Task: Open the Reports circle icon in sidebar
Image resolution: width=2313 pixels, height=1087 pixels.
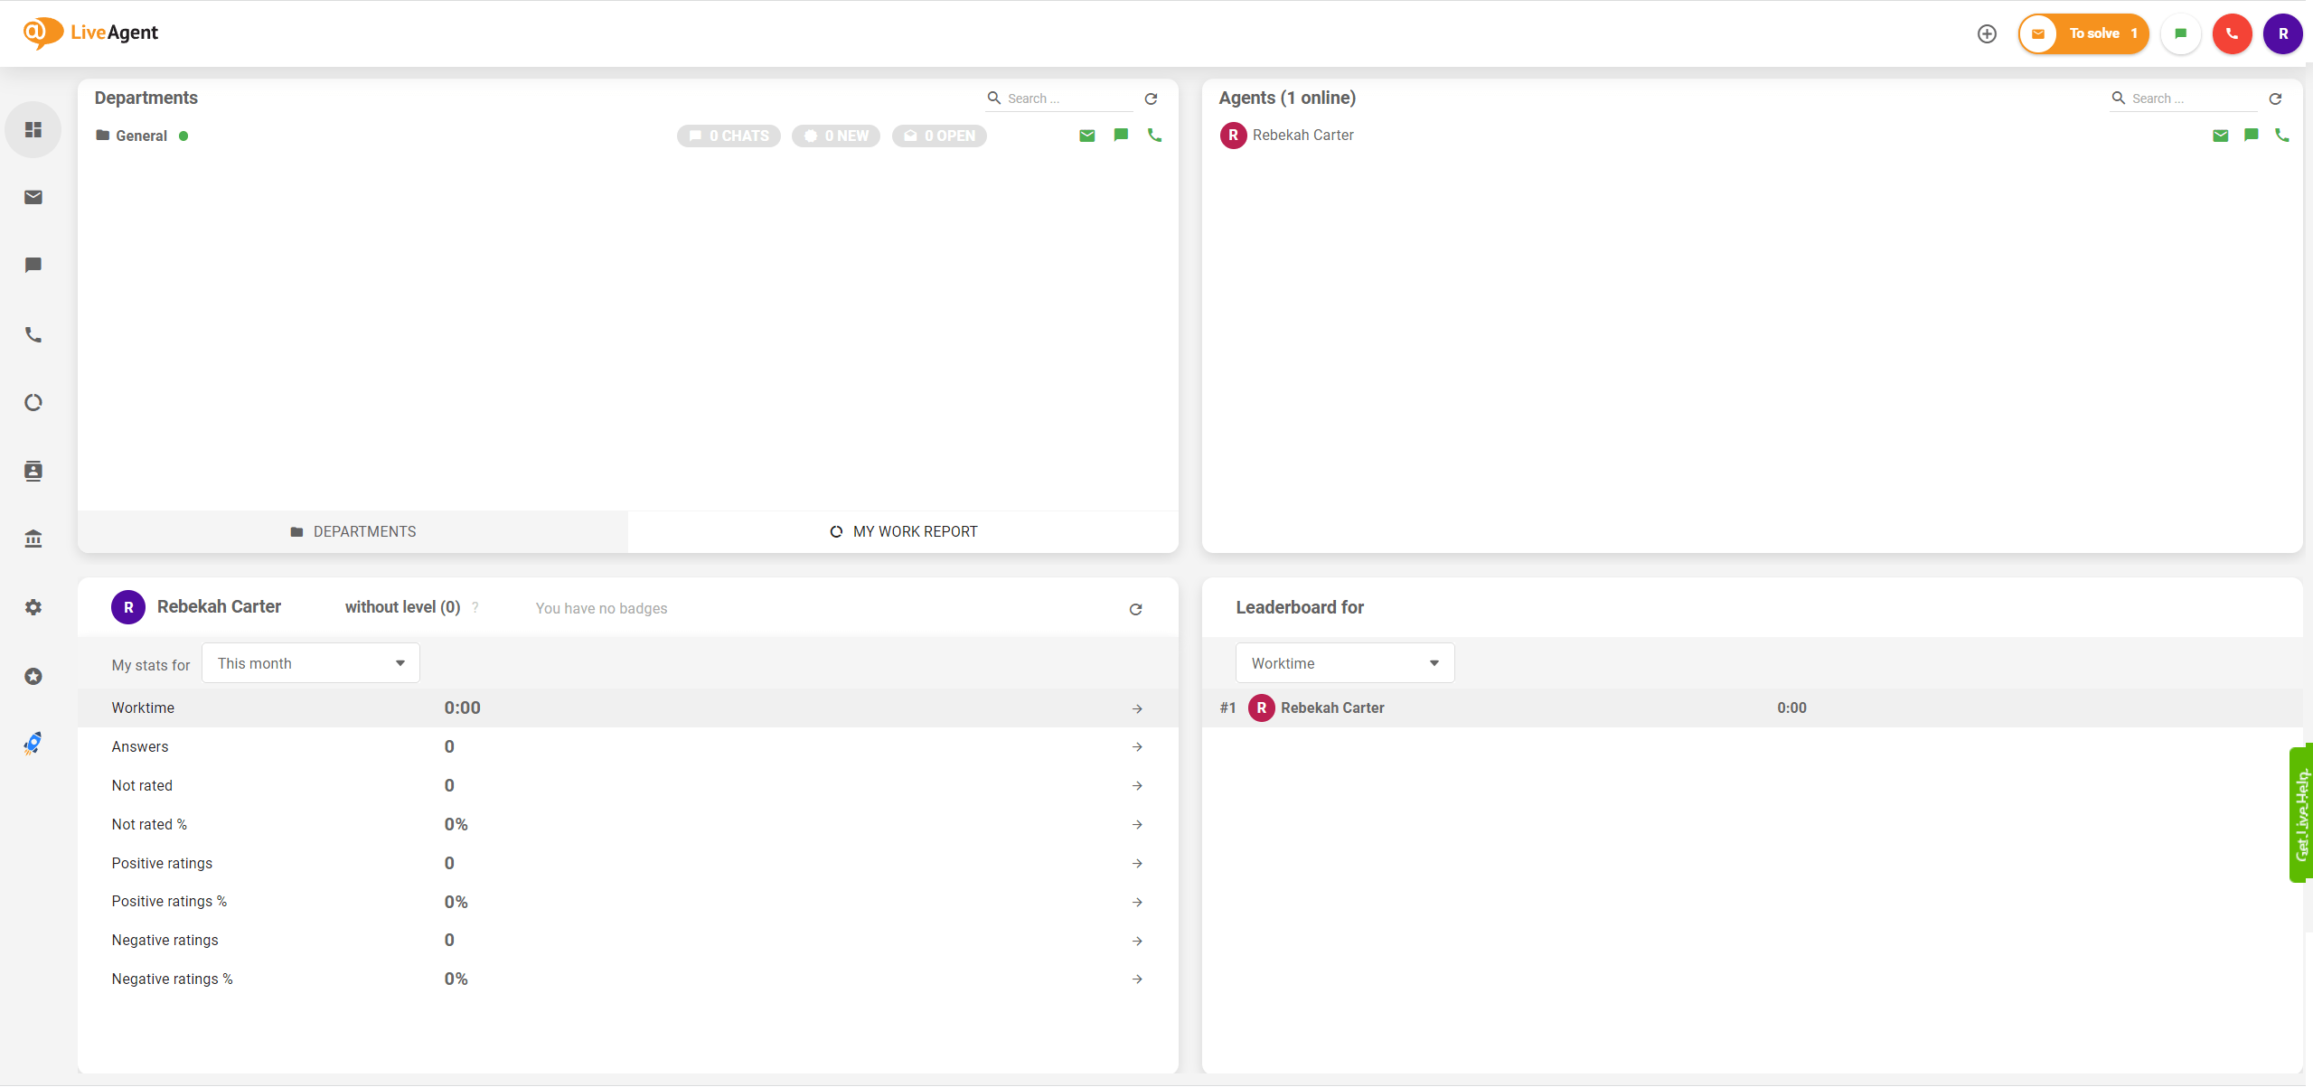Action: tap(33, 402)
